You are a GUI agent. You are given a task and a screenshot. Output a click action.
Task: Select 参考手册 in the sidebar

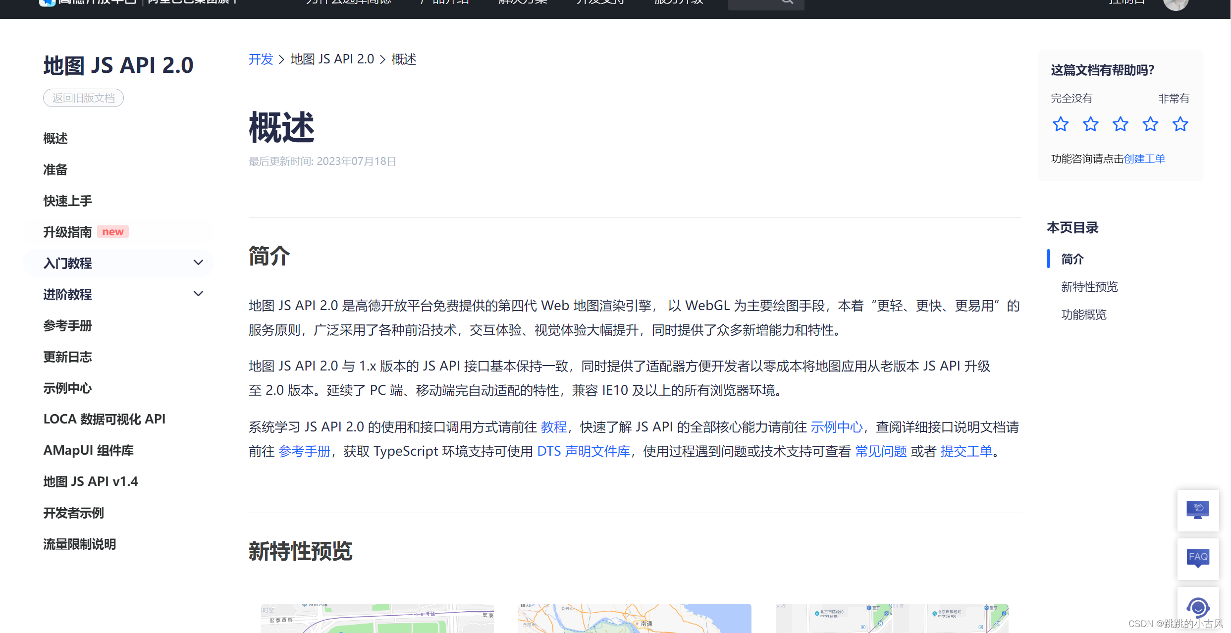68,325
